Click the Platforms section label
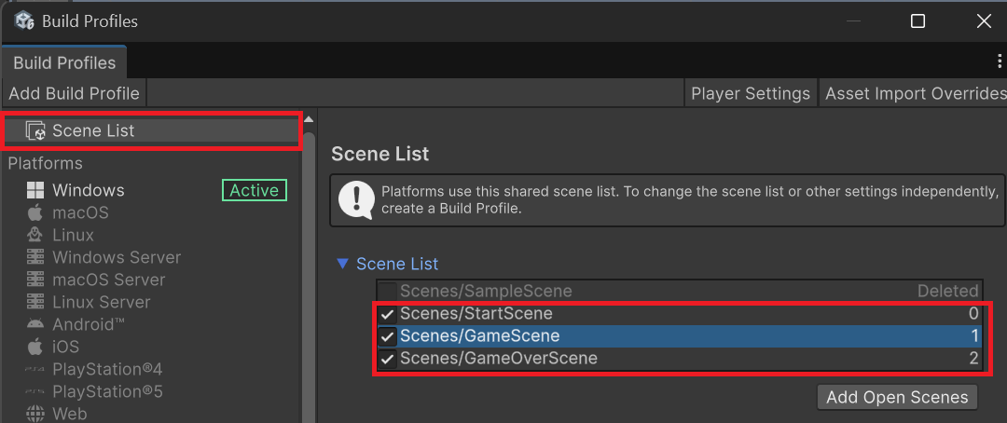 [x=45, y=164]
